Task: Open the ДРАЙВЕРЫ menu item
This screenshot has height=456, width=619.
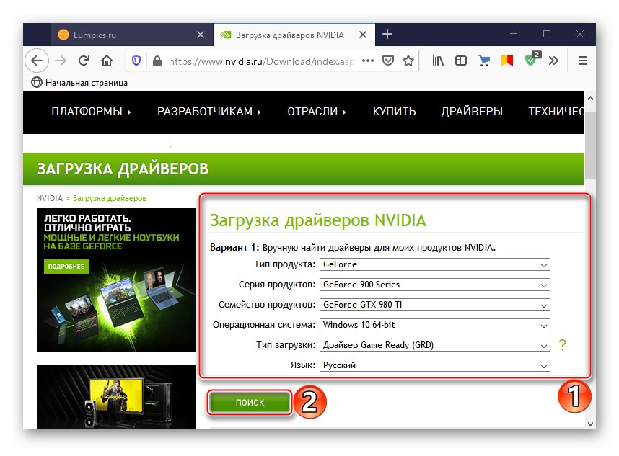Action: pyautogui.click(x=472, y=112)
